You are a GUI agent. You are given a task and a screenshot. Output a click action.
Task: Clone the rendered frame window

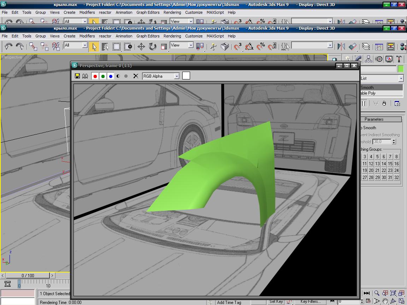point(85,76)
